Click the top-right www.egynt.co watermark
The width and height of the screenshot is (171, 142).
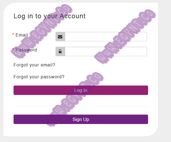tap(125, 37)
